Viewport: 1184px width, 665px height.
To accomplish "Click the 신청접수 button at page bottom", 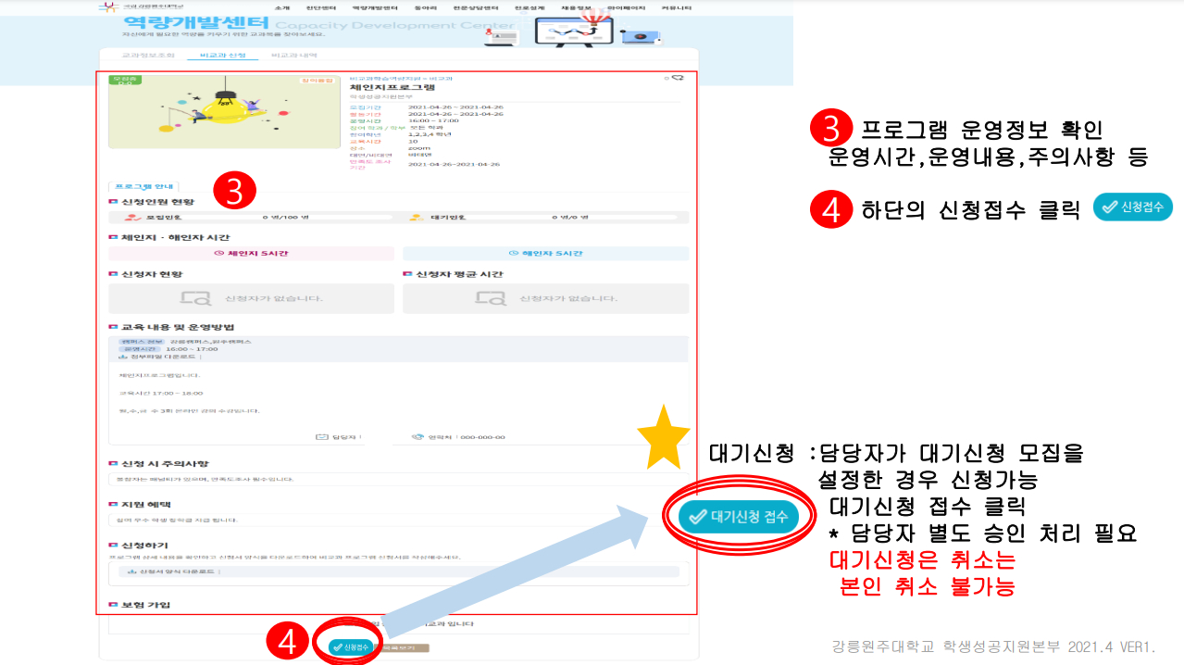I will (x=352, y=647).
